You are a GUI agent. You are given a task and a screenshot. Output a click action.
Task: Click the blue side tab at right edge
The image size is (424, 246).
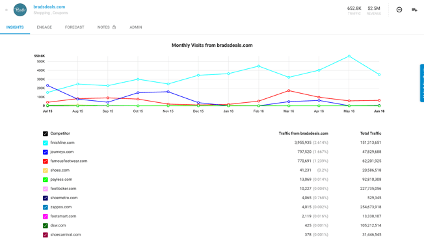422,83
